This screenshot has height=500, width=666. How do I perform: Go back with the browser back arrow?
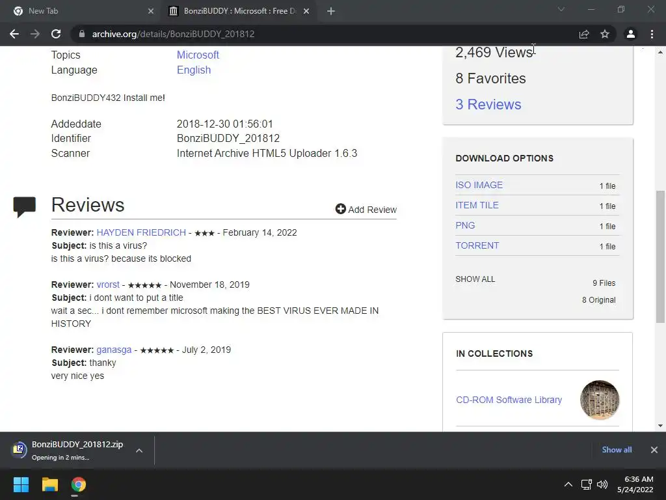tap(14, 34)
